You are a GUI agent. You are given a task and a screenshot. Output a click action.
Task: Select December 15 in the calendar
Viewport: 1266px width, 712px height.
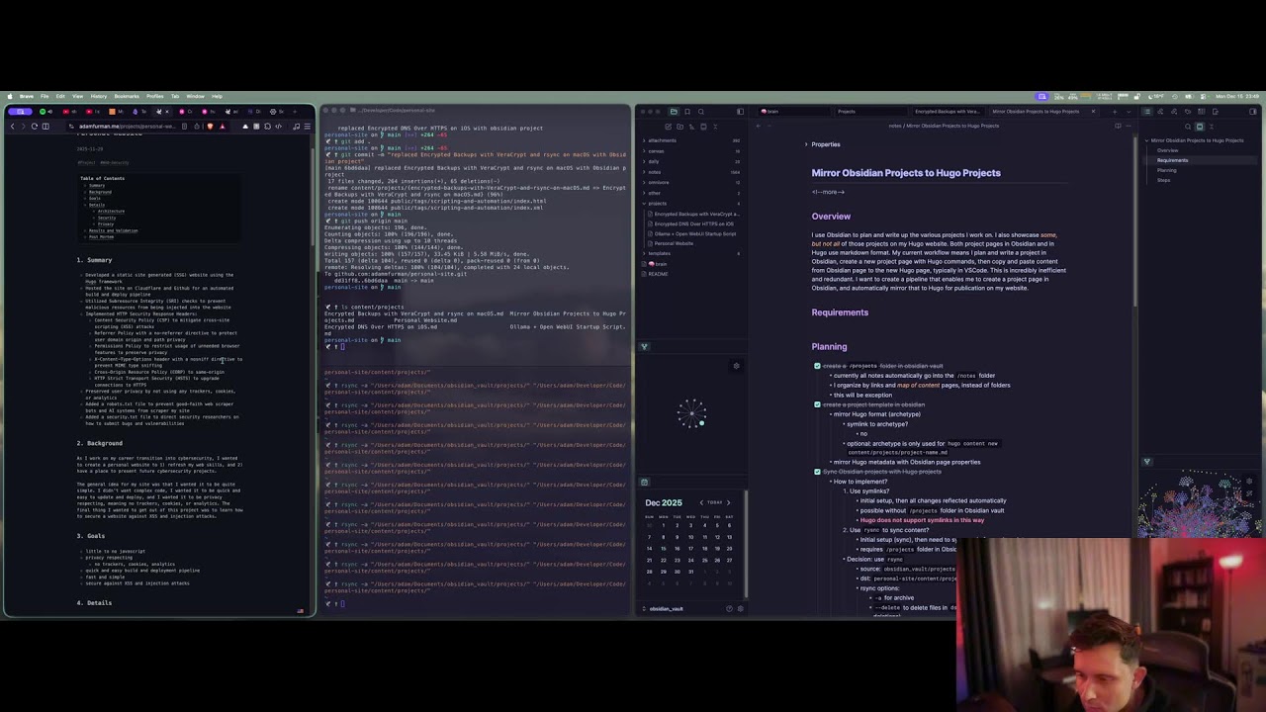pyautogui.click(x=664, y=548)
